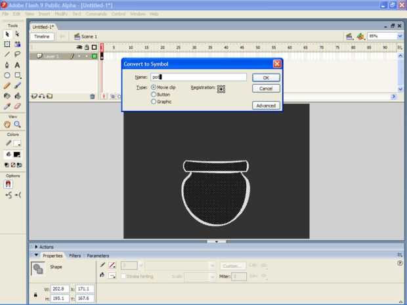Toggle the Stroke hinting checkbox
The height and width of the screenshot is (305, 407).
pyautogui.click(x=123, y=276)
